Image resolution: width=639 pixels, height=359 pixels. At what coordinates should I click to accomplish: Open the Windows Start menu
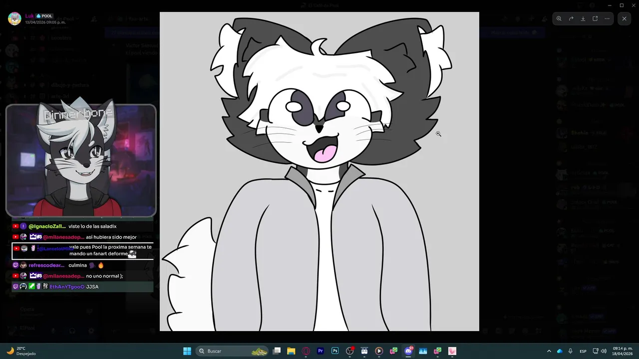click(187, 351)
